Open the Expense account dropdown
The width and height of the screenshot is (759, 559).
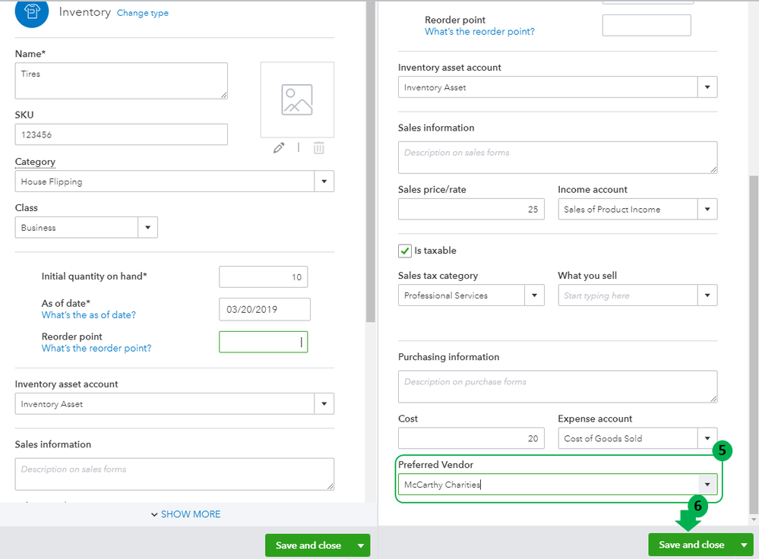(708, 438)
